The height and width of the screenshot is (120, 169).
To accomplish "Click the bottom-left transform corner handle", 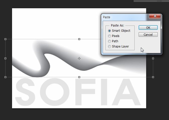I will point(5,77).
